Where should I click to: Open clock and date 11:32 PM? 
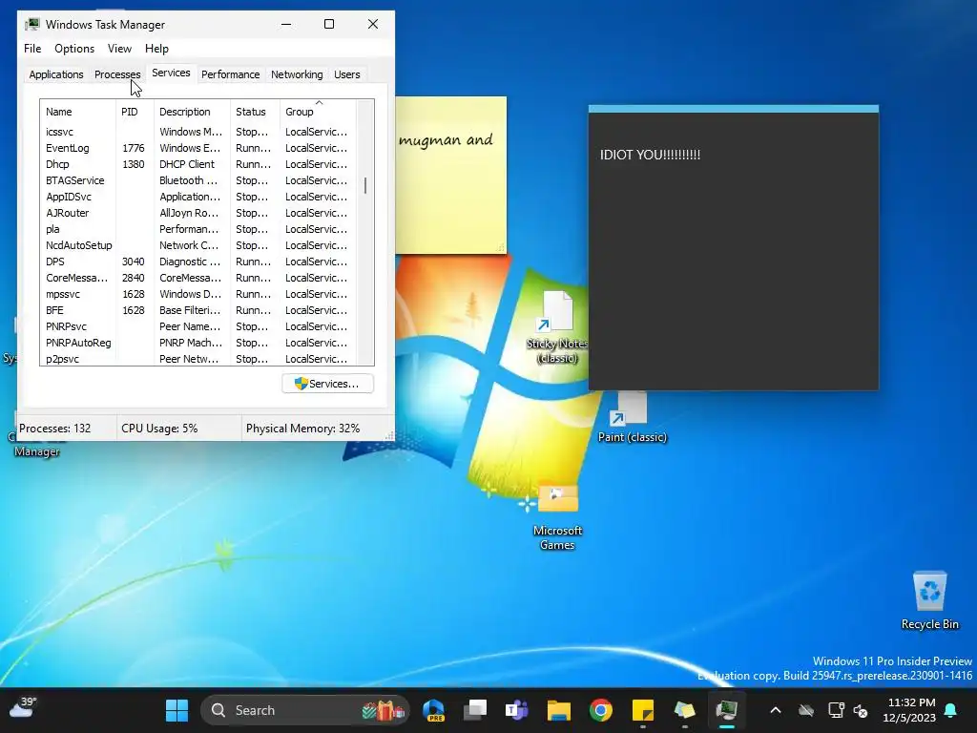click(909, 710)
